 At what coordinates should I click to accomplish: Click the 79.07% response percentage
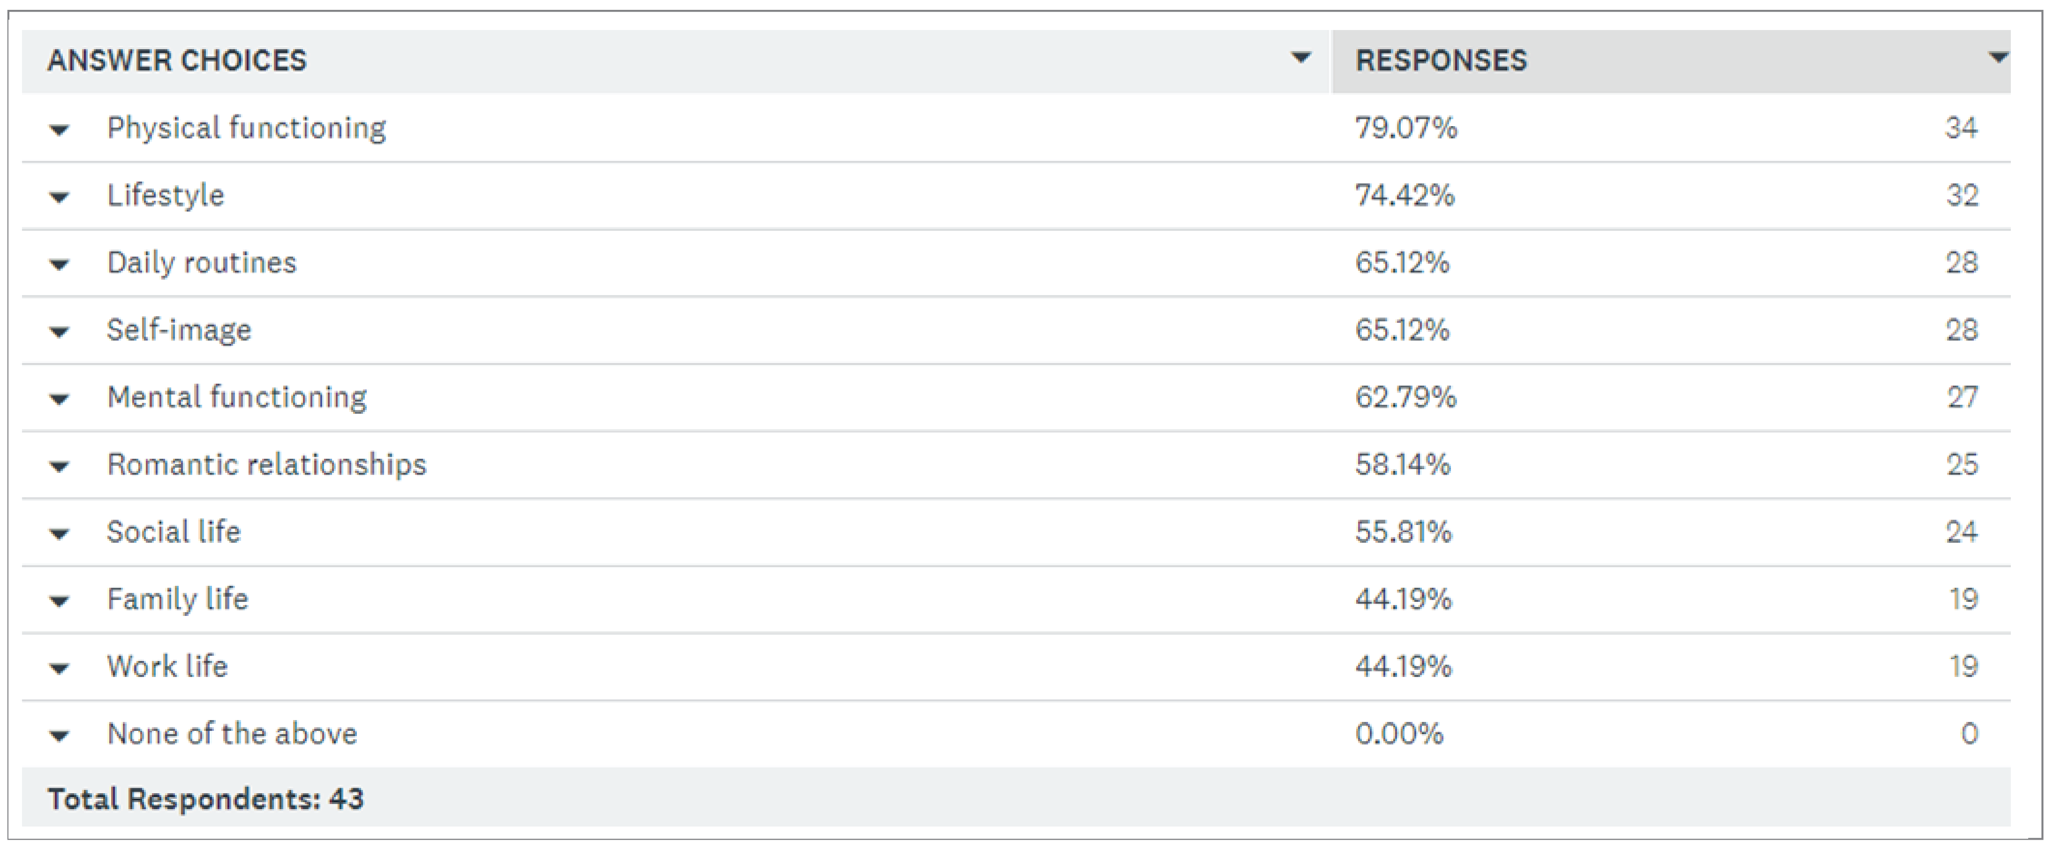1406,129
